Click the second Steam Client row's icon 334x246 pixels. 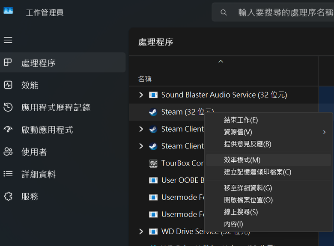153,146
